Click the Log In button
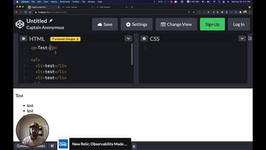Viewport: 266px width, 150px height. [239, 24]
